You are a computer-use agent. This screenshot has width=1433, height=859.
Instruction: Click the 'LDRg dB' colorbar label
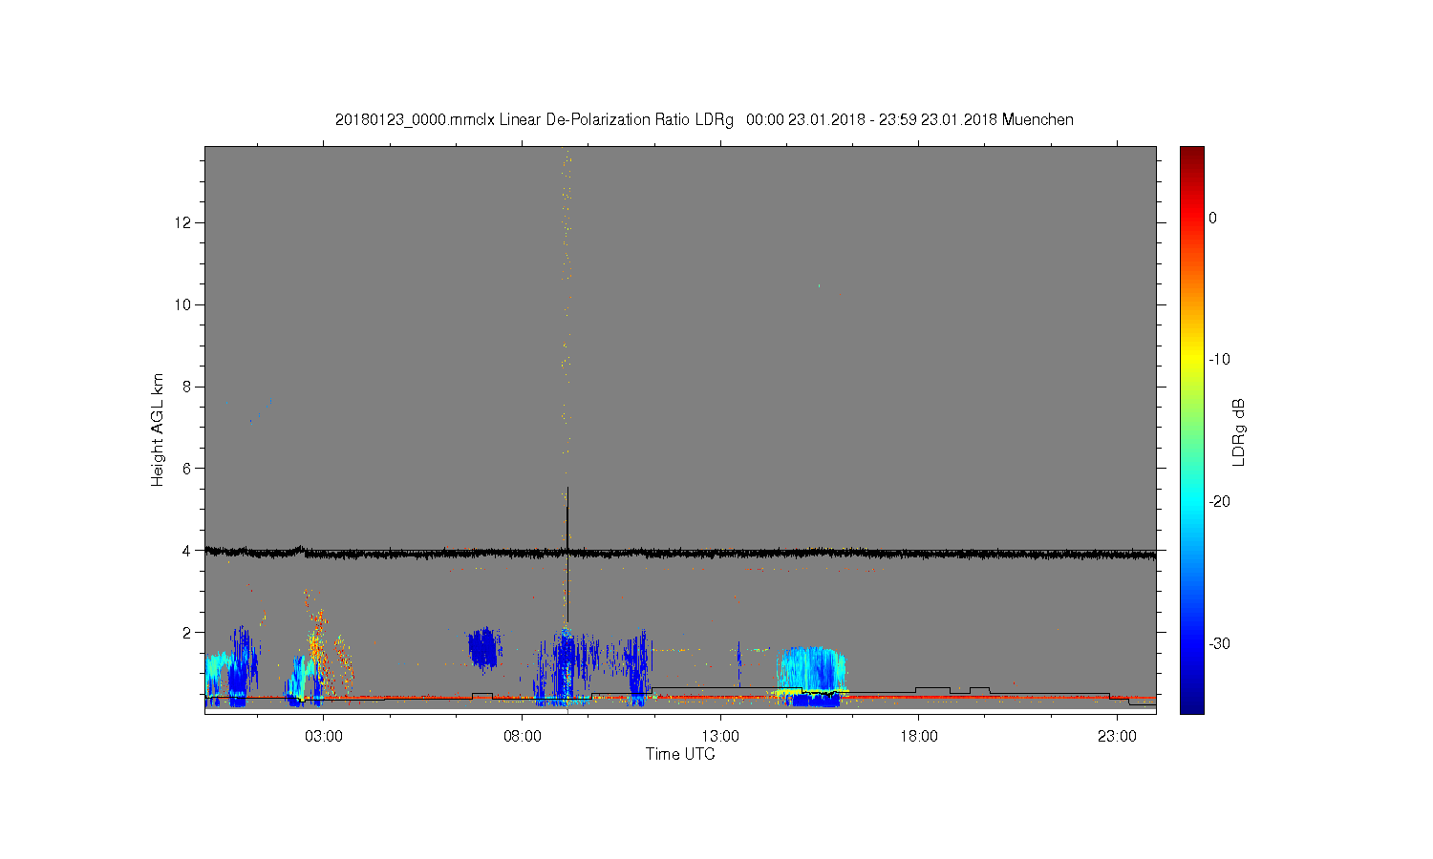[x=1239, y=431]
